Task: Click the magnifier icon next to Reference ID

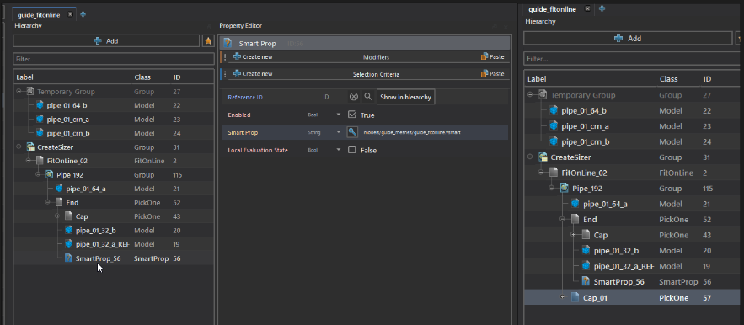Action: point(367,97)
